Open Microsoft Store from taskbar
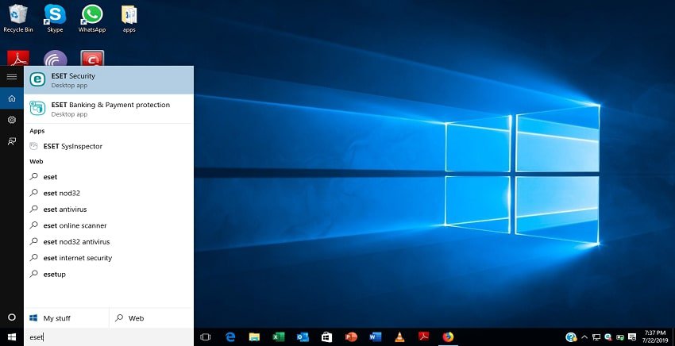This screenshot has width=675, height=346. pos(326,337)
